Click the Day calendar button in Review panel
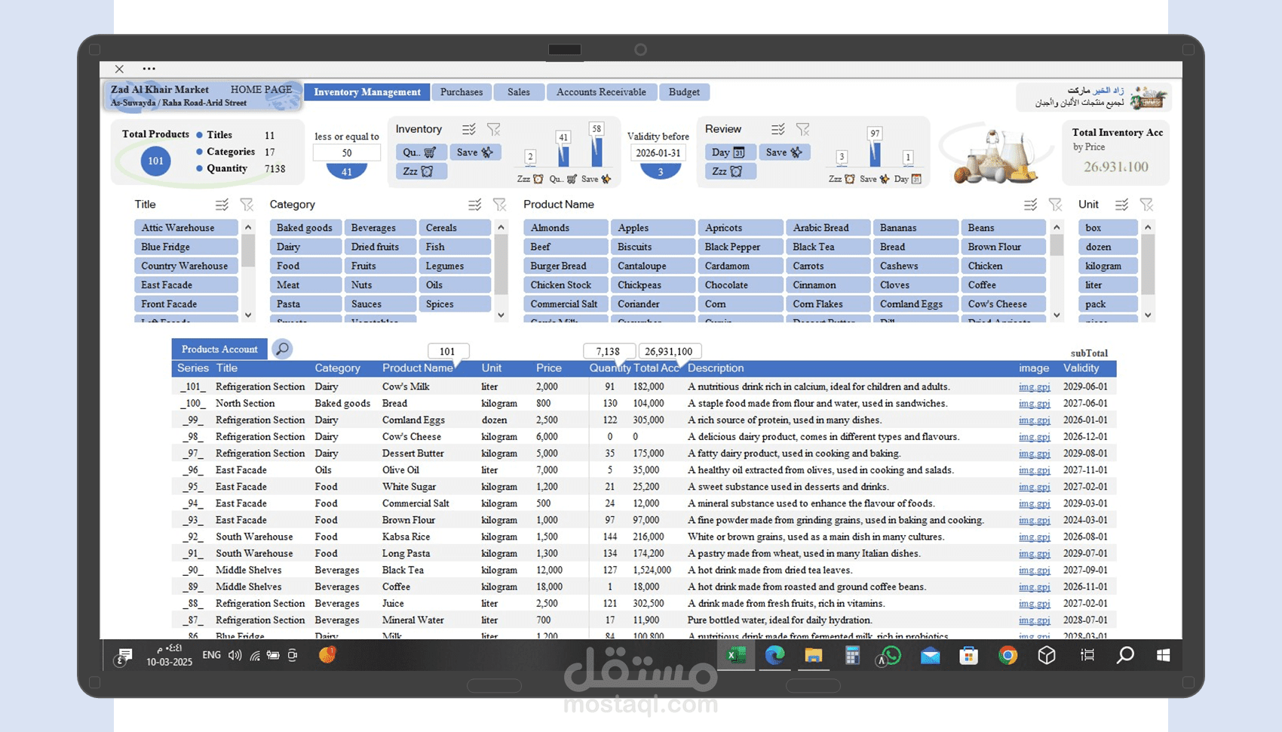This screenshot has width=1282, height=732. tap(729, 152)
